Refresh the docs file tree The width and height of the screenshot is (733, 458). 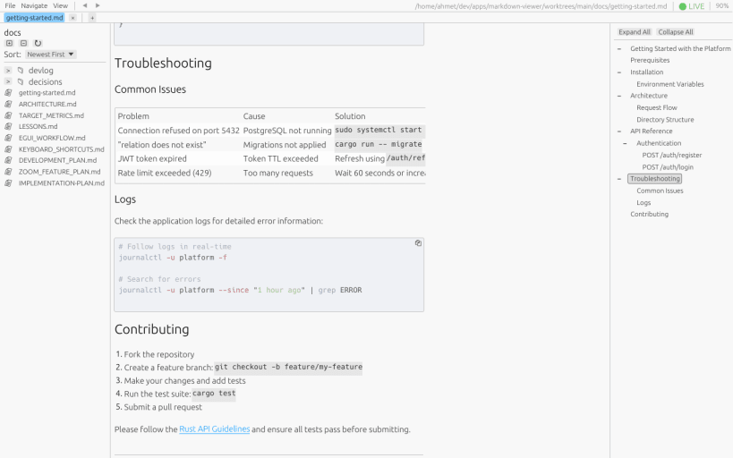tap(38, 43)
